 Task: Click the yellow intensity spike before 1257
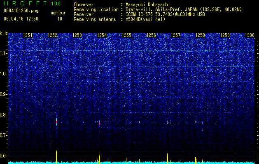(x=168, y=159)
